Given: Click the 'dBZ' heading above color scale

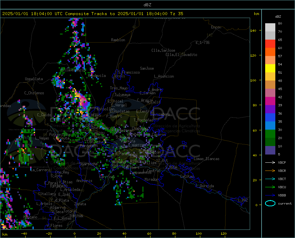Looking at the screenshot, I should (278, 17).
